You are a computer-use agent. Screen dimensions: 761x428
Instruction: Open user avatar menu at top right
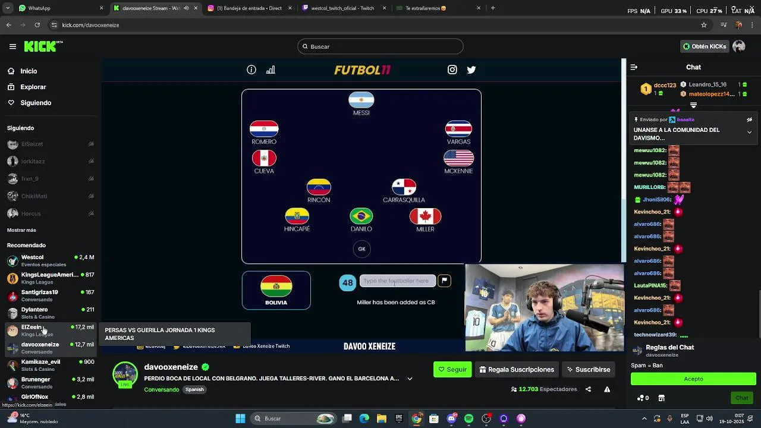(x=739, y=46)
